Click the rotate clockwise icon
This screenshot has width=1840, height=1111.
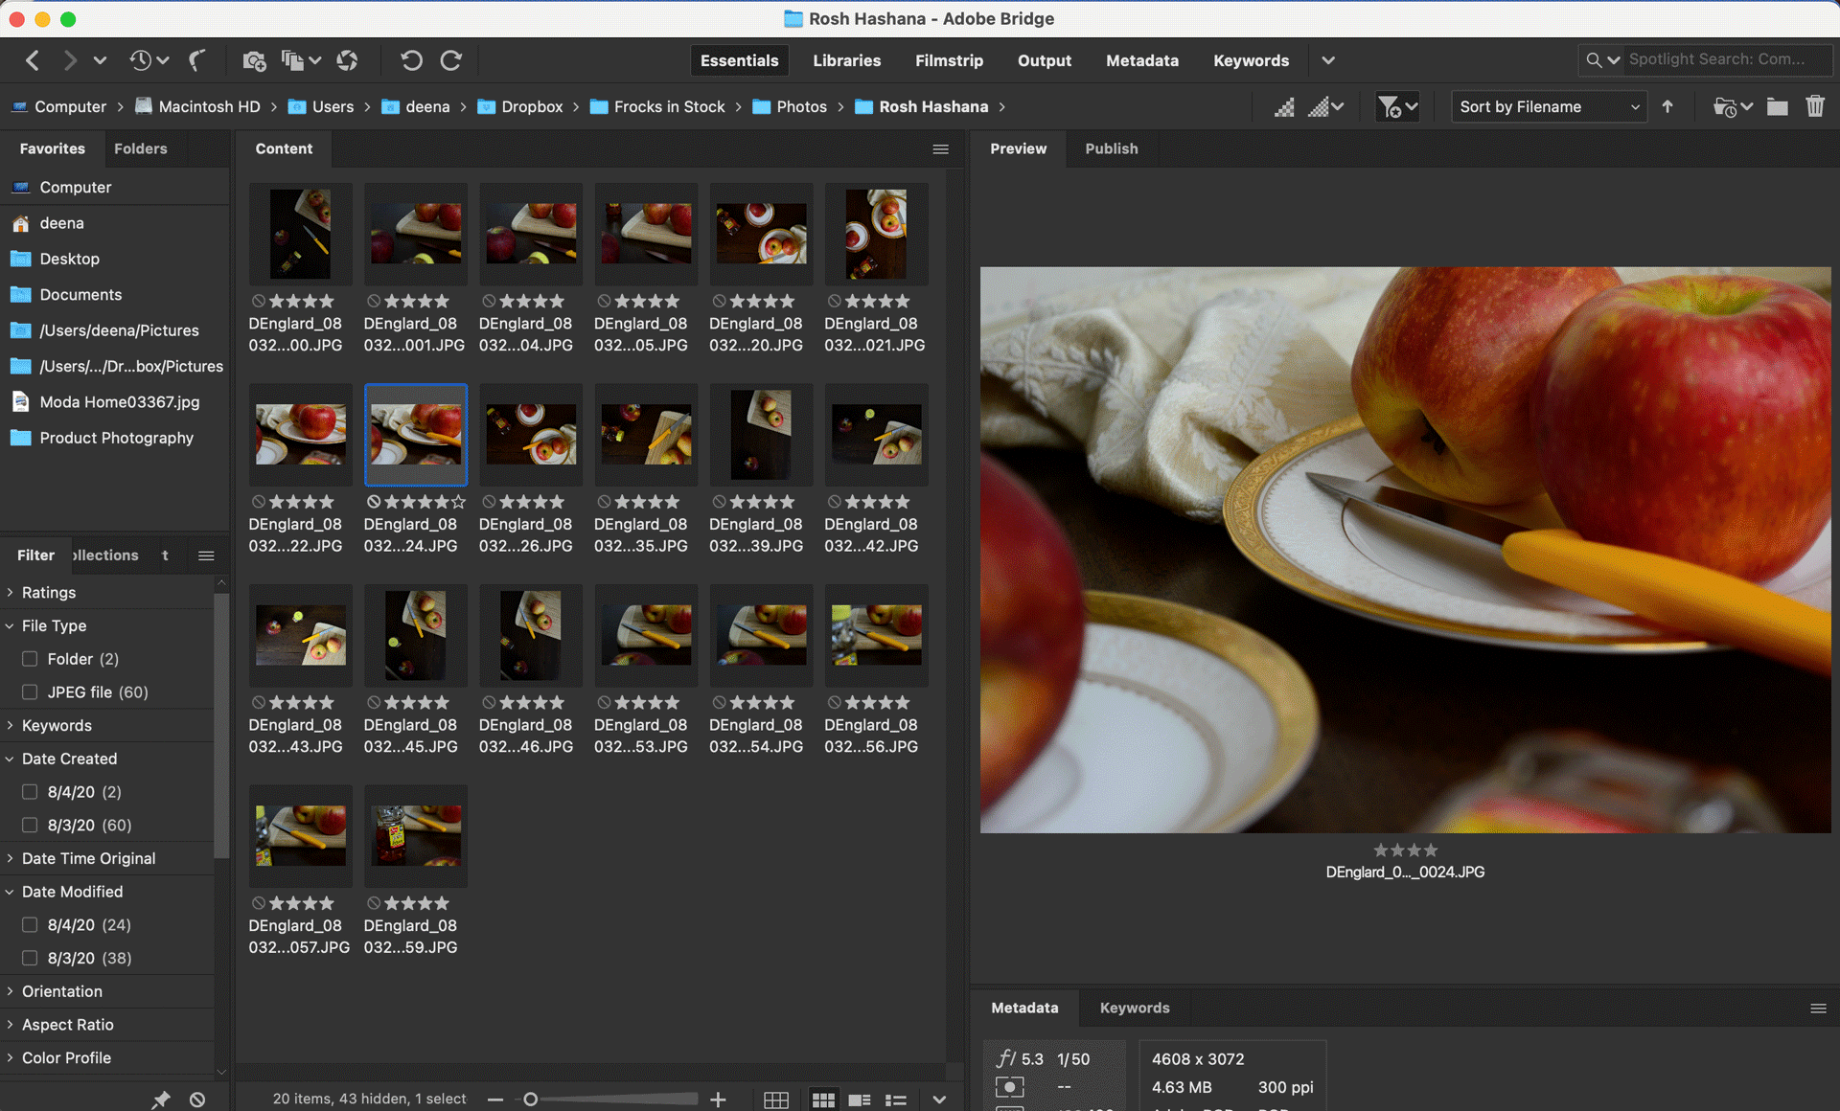click(448, 59)
